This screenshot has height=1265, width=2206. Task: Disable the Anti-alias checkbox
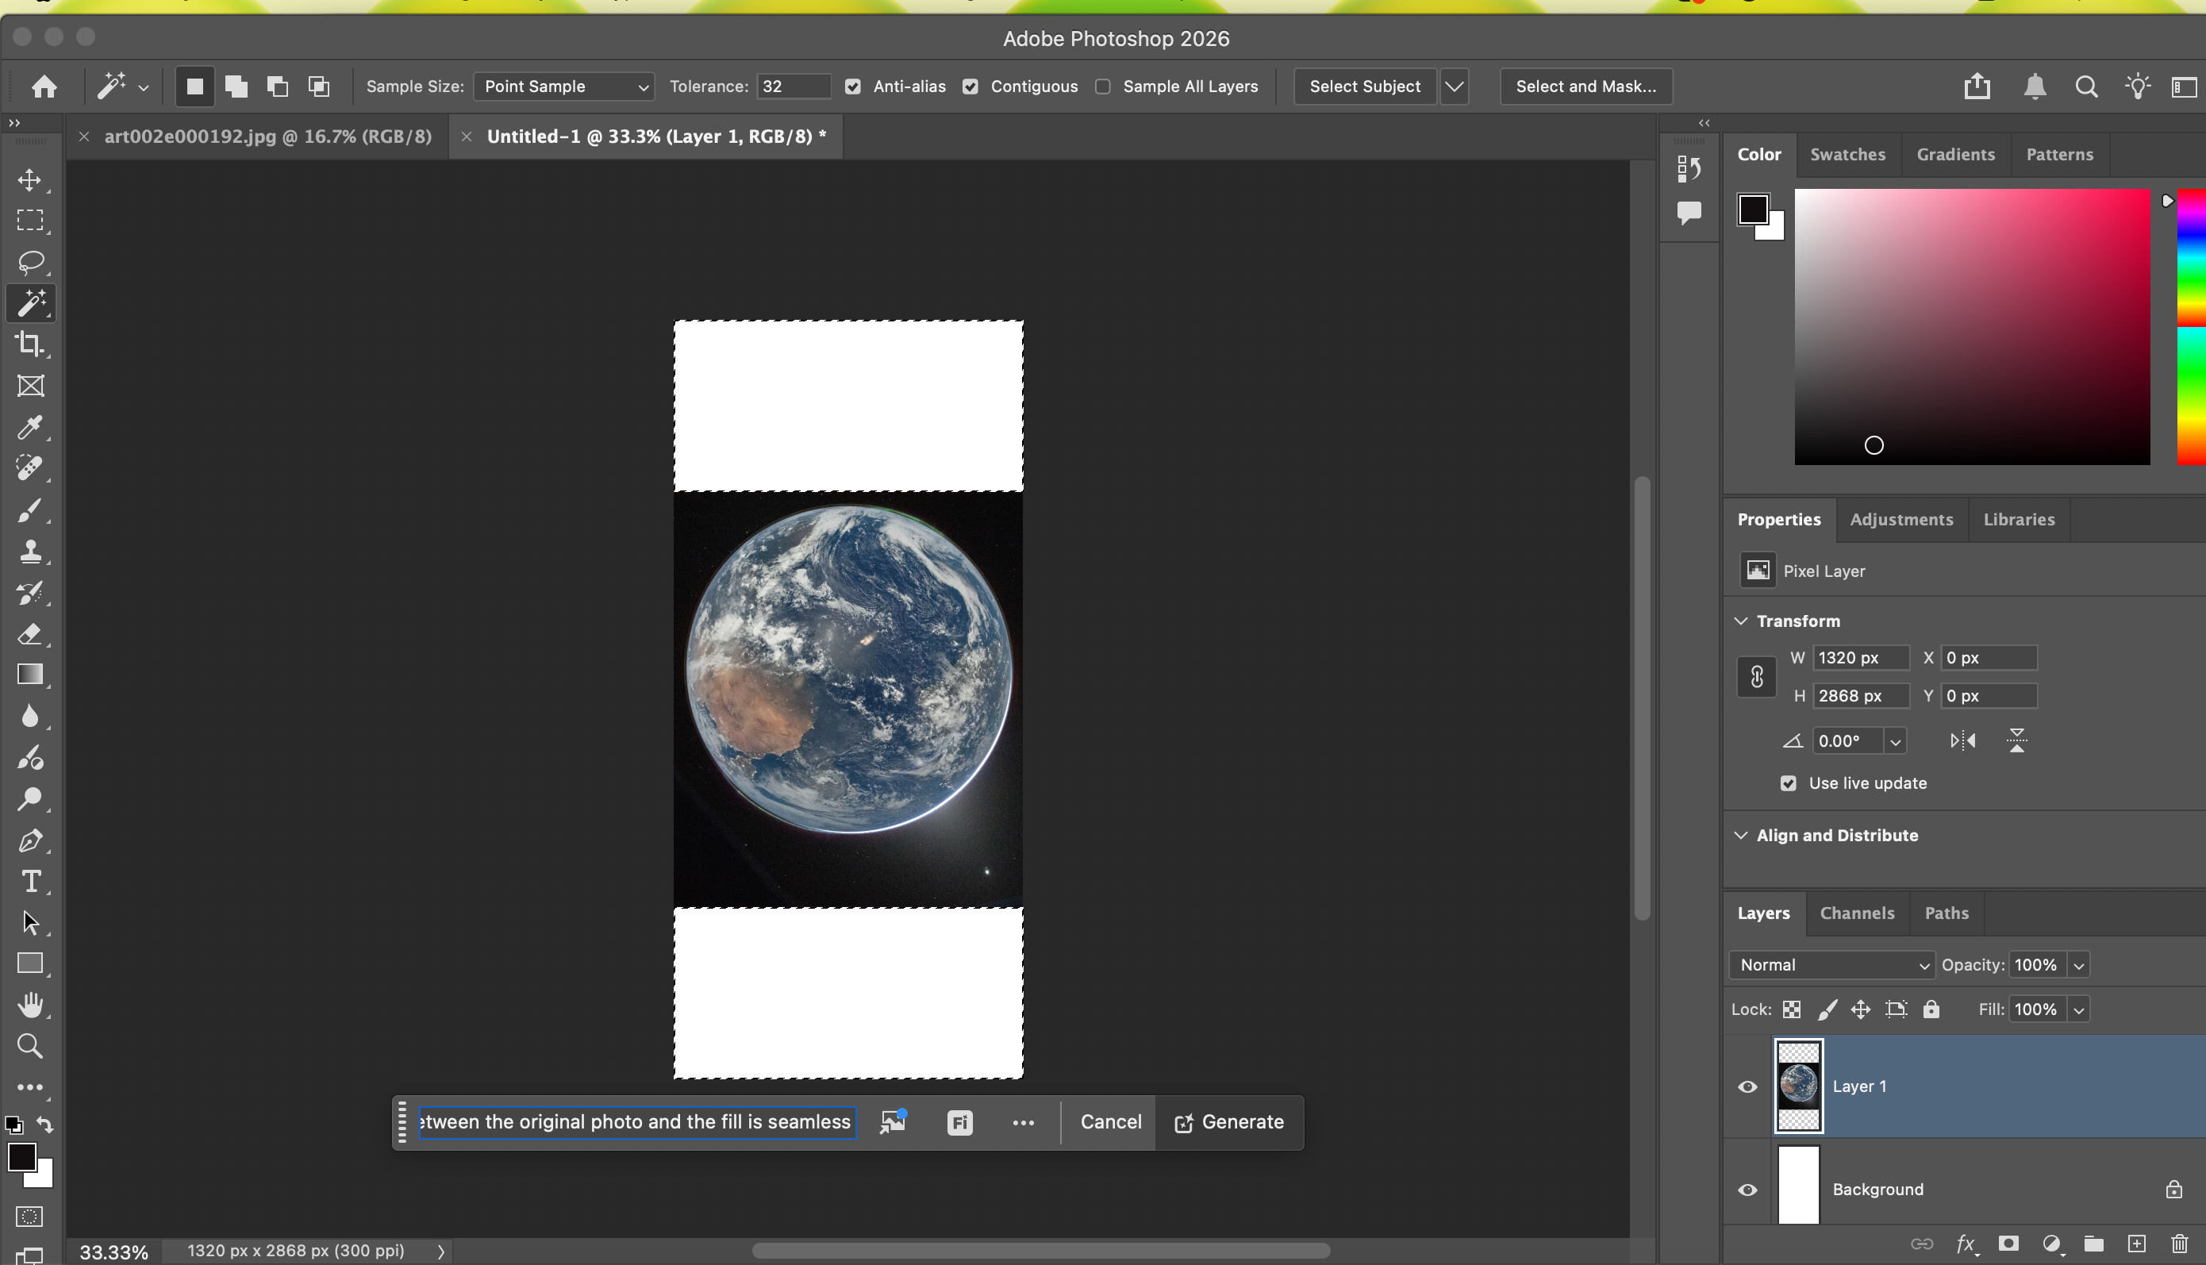coord(852,86)
